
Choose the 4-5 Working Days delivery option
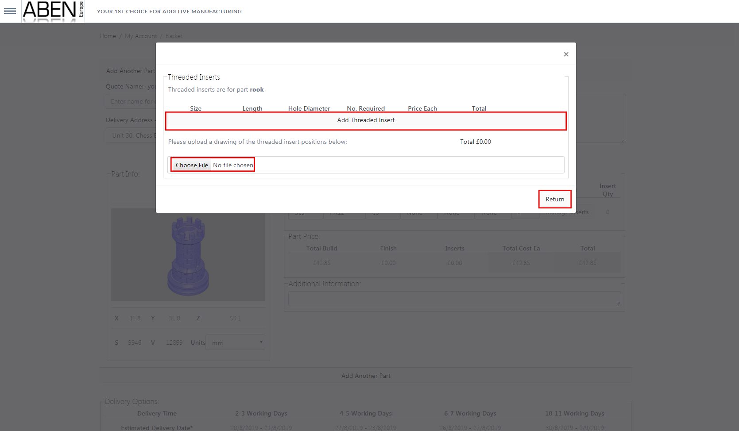point(366,413)
